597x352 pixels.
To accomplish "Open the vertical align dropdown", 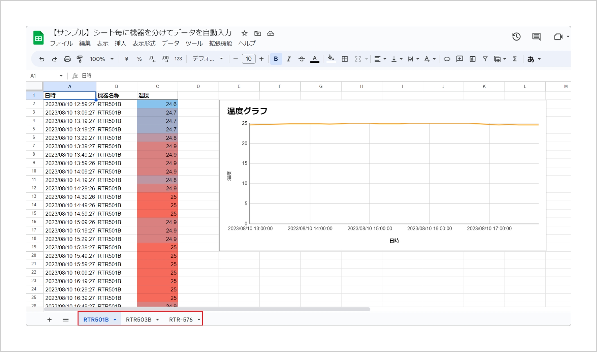I will [397, 59].
